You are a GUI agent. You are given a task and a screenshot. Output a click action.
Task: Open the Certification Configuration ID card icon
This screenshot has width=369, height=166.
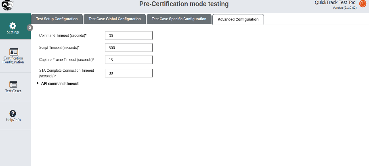click(x=13, y=52)
